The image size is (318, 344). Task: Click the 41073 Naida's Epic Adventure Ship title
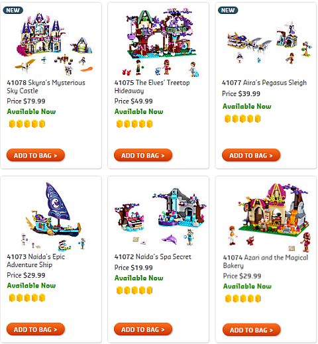click(36, 260)
